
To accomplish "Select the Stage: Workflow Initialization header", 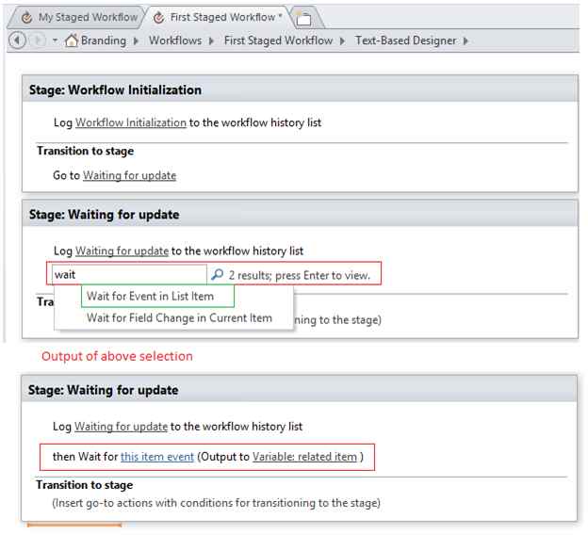I will 300,89.
